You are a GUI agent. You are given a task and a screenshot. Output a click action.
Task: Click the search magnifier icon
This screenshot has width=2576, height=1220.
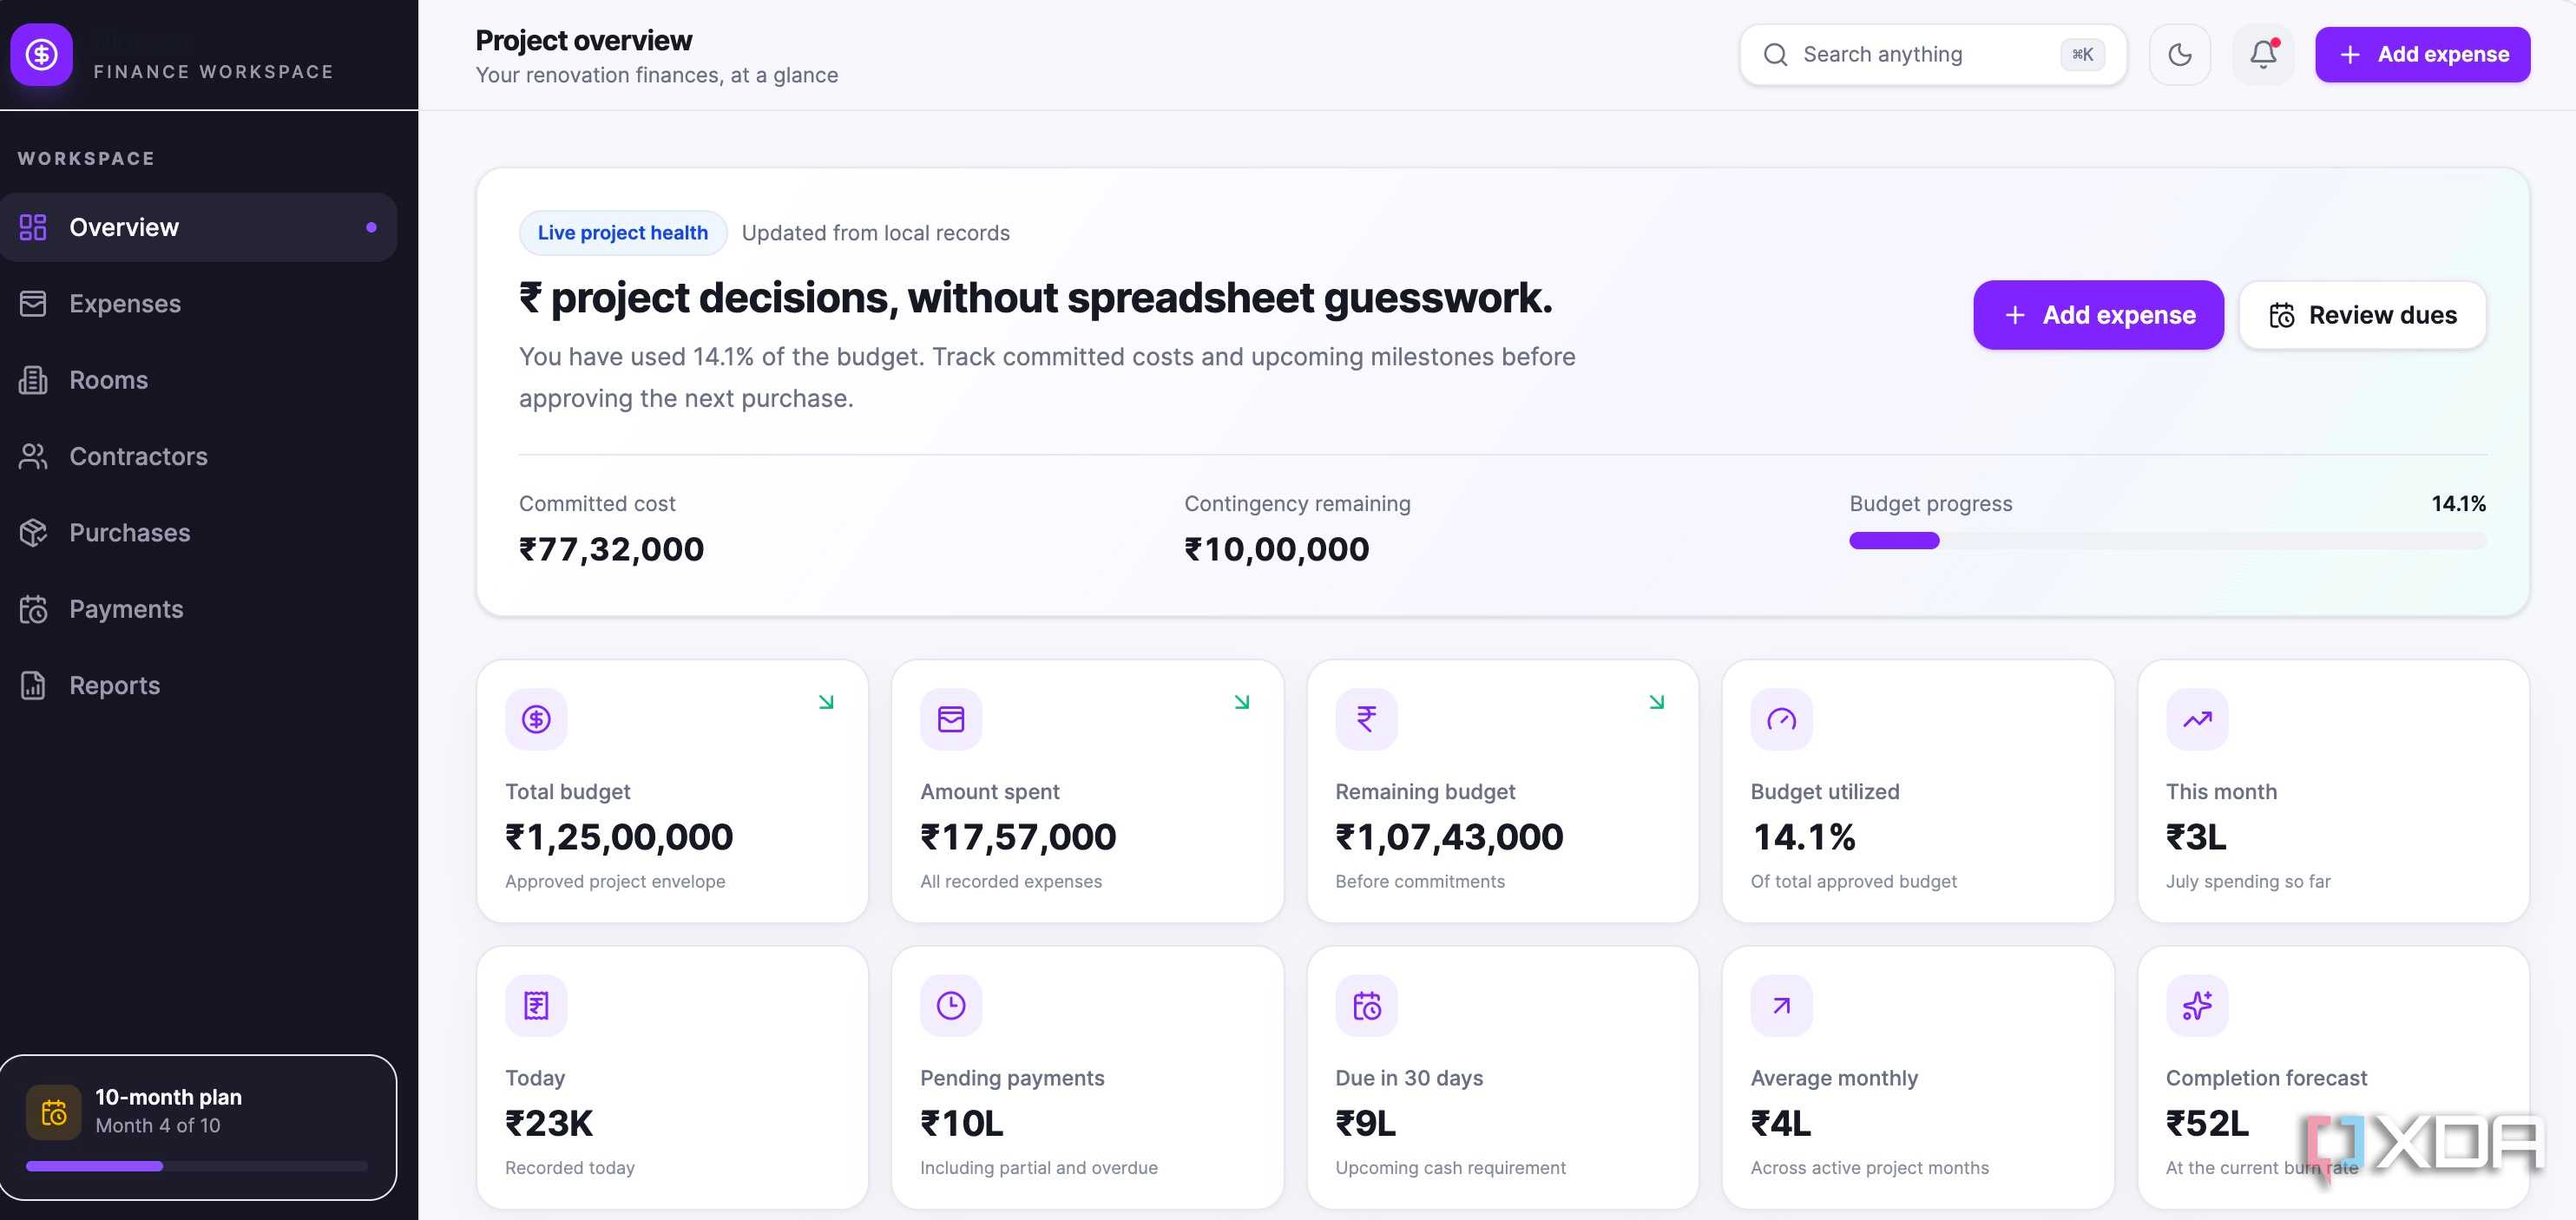(x=1775, y=54)
